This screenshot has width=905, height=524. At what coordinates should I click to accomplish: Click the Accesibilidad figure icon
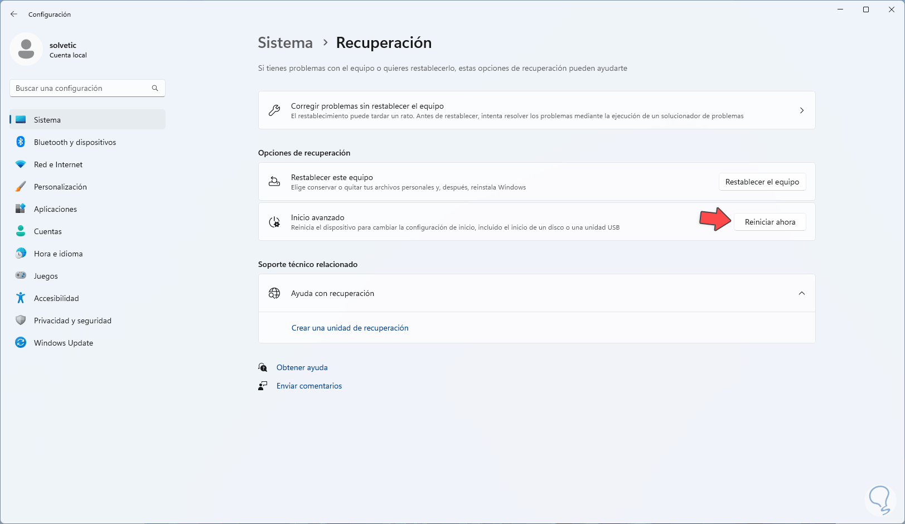(21, 298)
